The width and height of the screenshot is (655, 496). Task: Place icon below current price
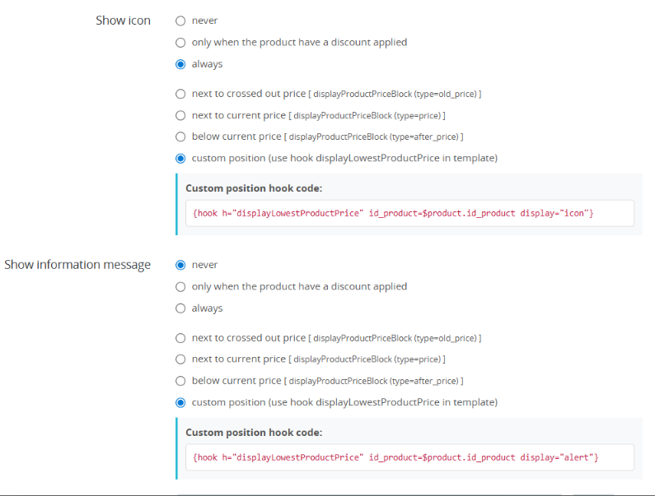pos(180,137)
